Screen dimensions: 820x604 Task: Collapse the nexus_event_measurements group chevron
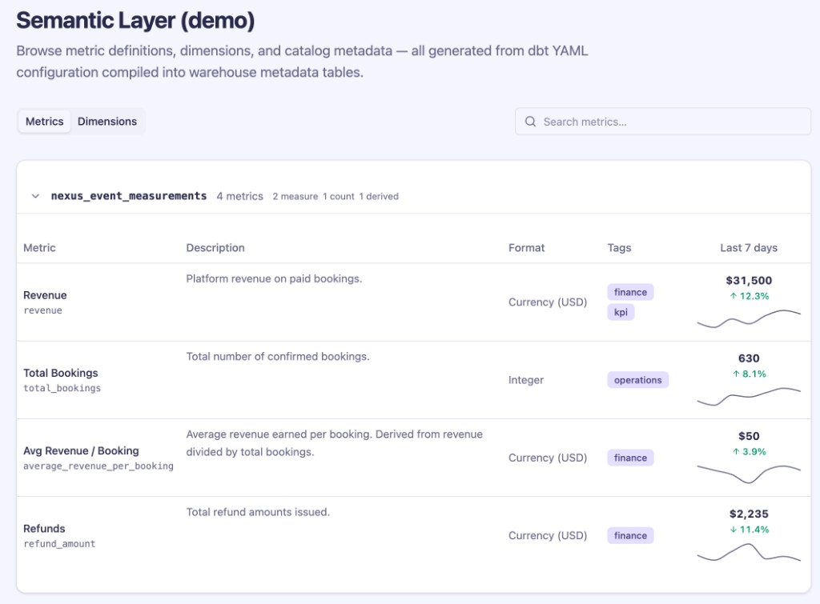35,196
